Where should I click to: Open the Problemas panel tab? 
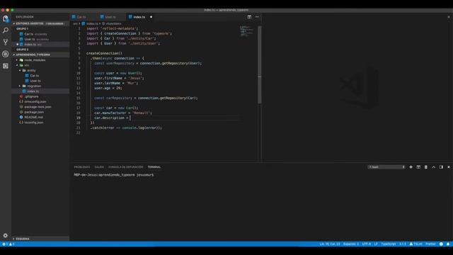pos(82,167)
